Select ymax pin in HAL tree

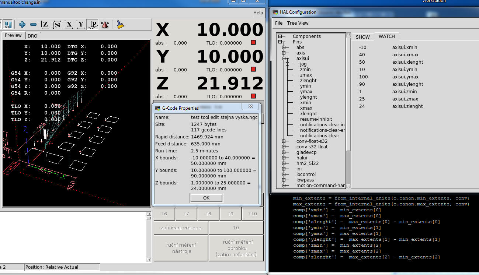[306, 92]
